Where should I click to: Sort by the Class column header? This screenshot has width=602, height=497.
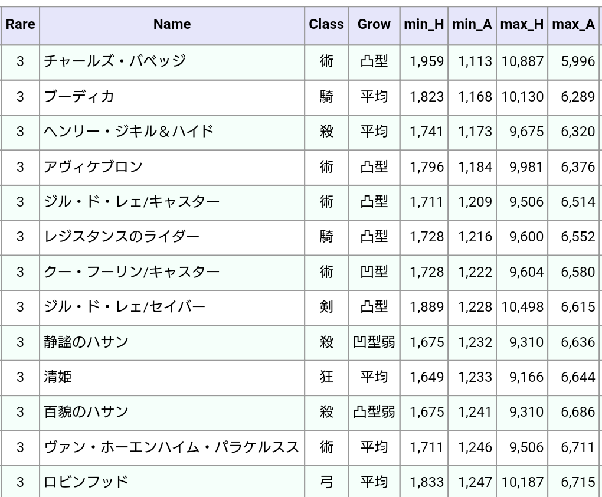pyautogui.click(x=326, y=25)
